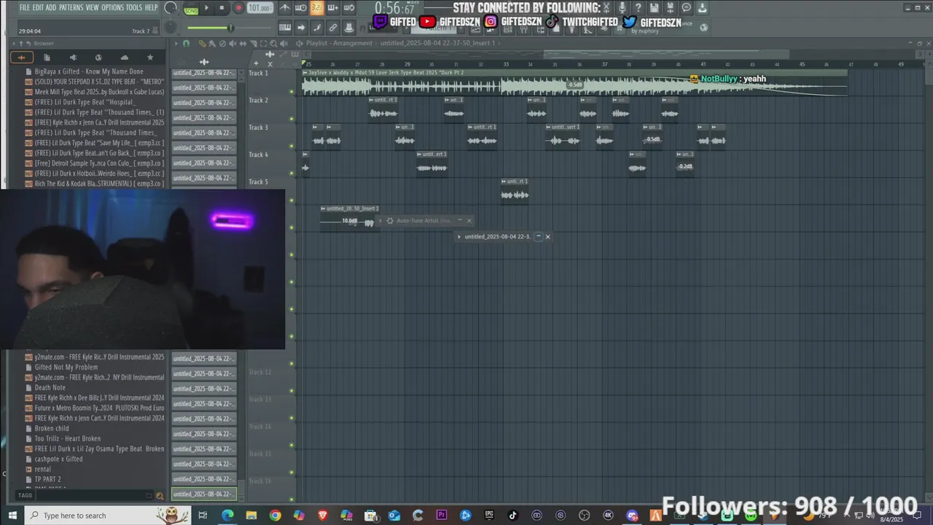Click the Windows Start button
The image size is (933, 525).
coord(12,516)
